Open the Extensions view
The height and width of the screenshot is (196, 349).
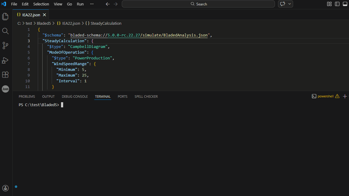5,74
